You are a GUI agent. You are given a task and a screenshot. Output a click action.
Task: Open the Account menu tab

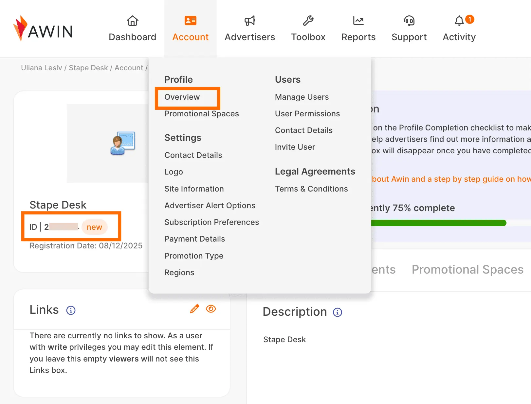(191, 29)
